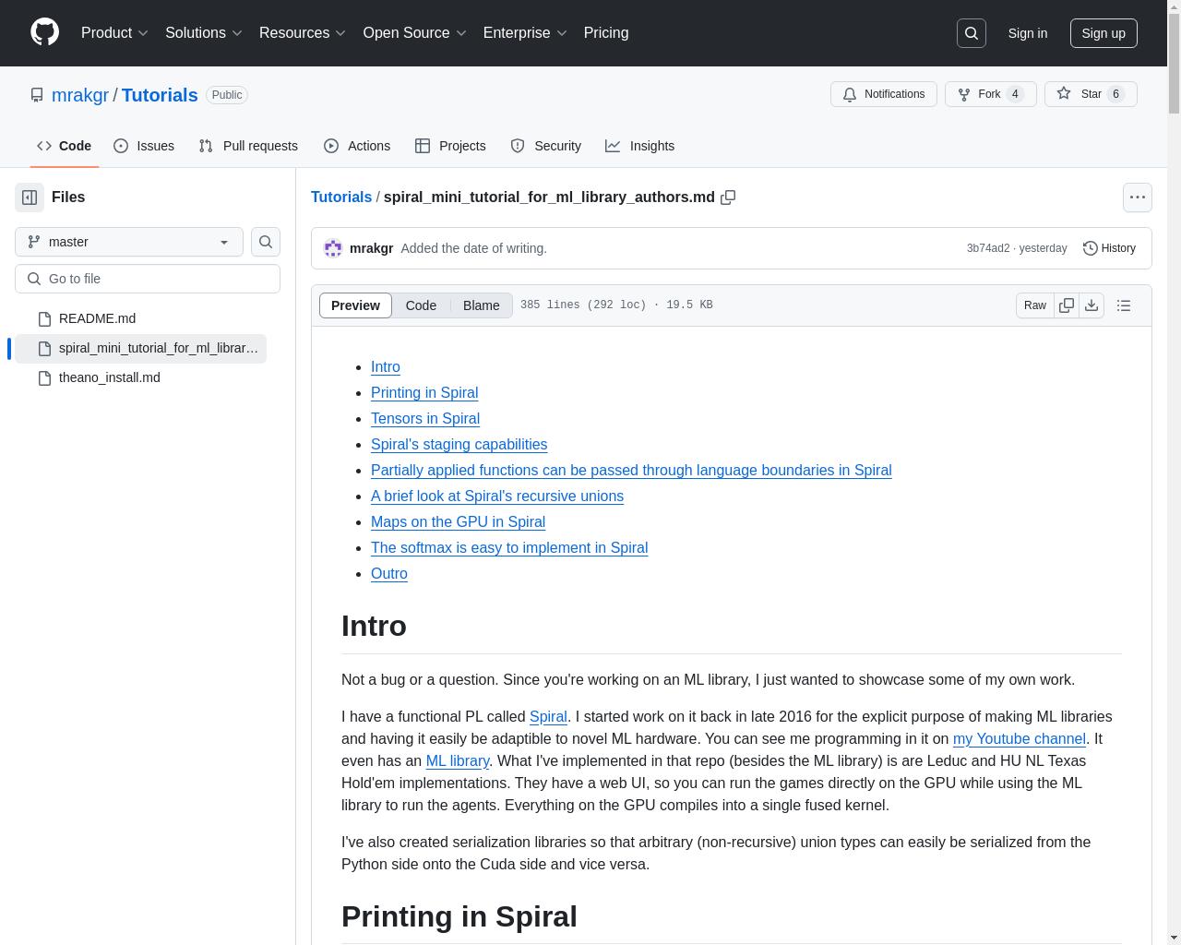
Task: Expand the Open Source menu
Action: (x=414, y=33)
